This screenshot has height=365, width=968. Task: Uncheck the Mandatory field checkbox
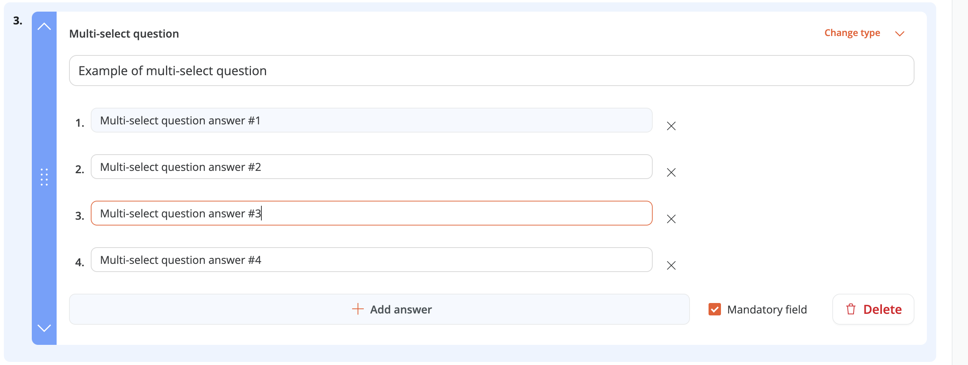tap(715, 309)
